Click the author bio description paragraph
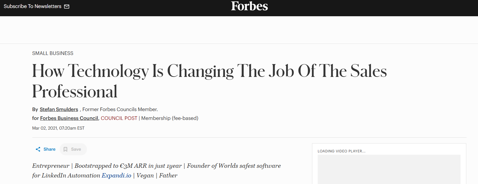478x184 pixels. tap(157, 171)
